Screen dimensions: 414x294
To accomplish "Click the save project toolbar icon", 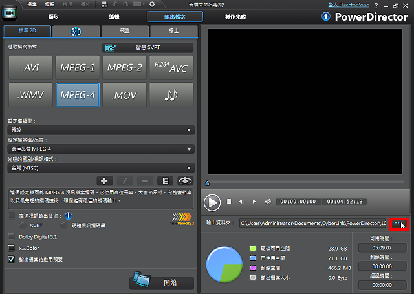I will 105,5.
